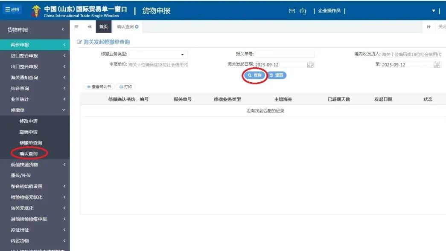Expand the 其他检验检疫申报 menu
The image size is (446, 251).
[35, 219]
